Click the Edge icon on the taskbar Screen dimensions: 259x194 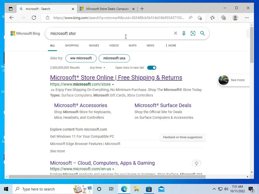pyautogui.click(x=124, y=189)
